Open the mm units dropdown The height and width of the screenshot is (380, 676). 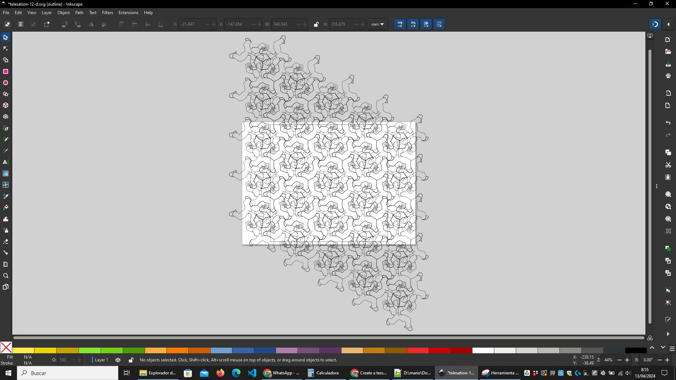pyautogui.click(x=378, y=24)
